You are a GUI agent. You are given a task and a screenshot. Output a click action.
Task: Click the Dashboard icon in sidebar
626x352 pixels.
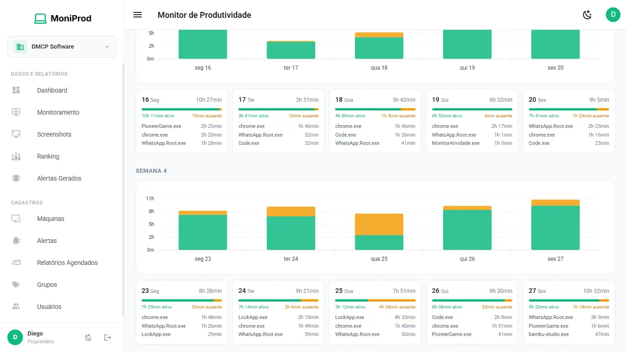pyautogui.click(x=16, y=90)
